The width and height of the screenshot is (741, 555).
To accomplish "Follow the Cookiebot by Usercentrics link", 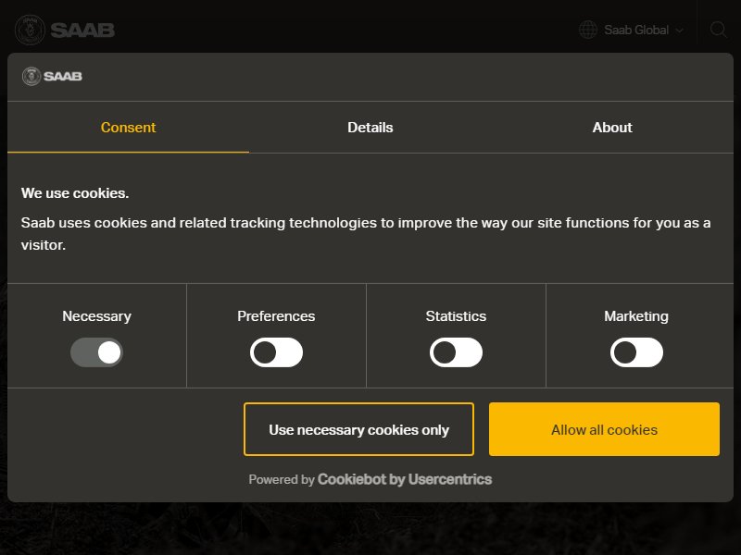I will (x=405, y=479).
